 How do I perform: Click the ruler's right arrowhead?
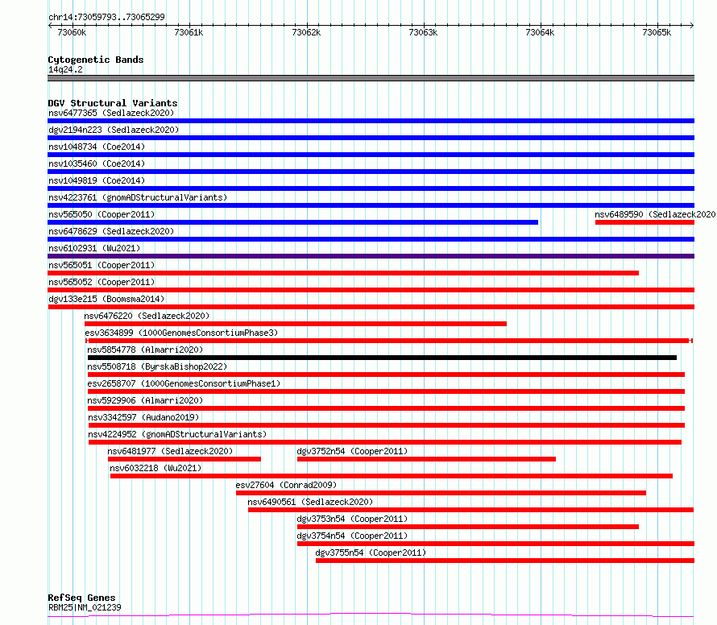click(692, 25)
